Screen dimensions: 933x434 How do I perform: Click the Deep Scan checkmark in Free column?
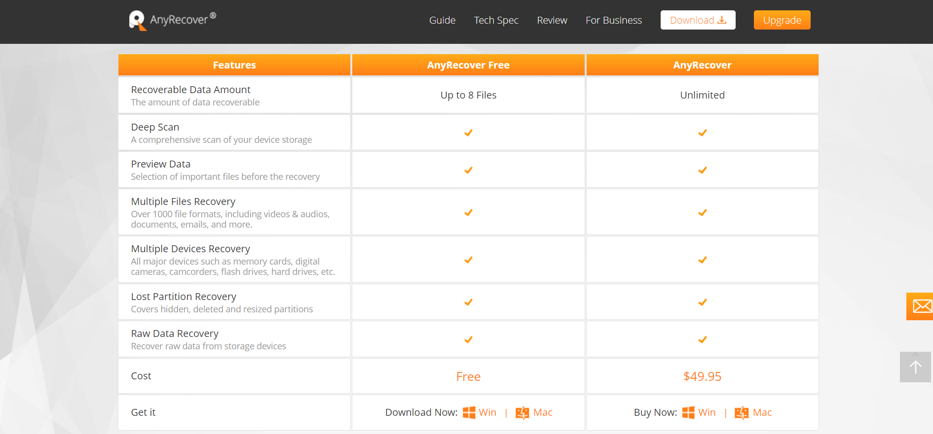468,133
